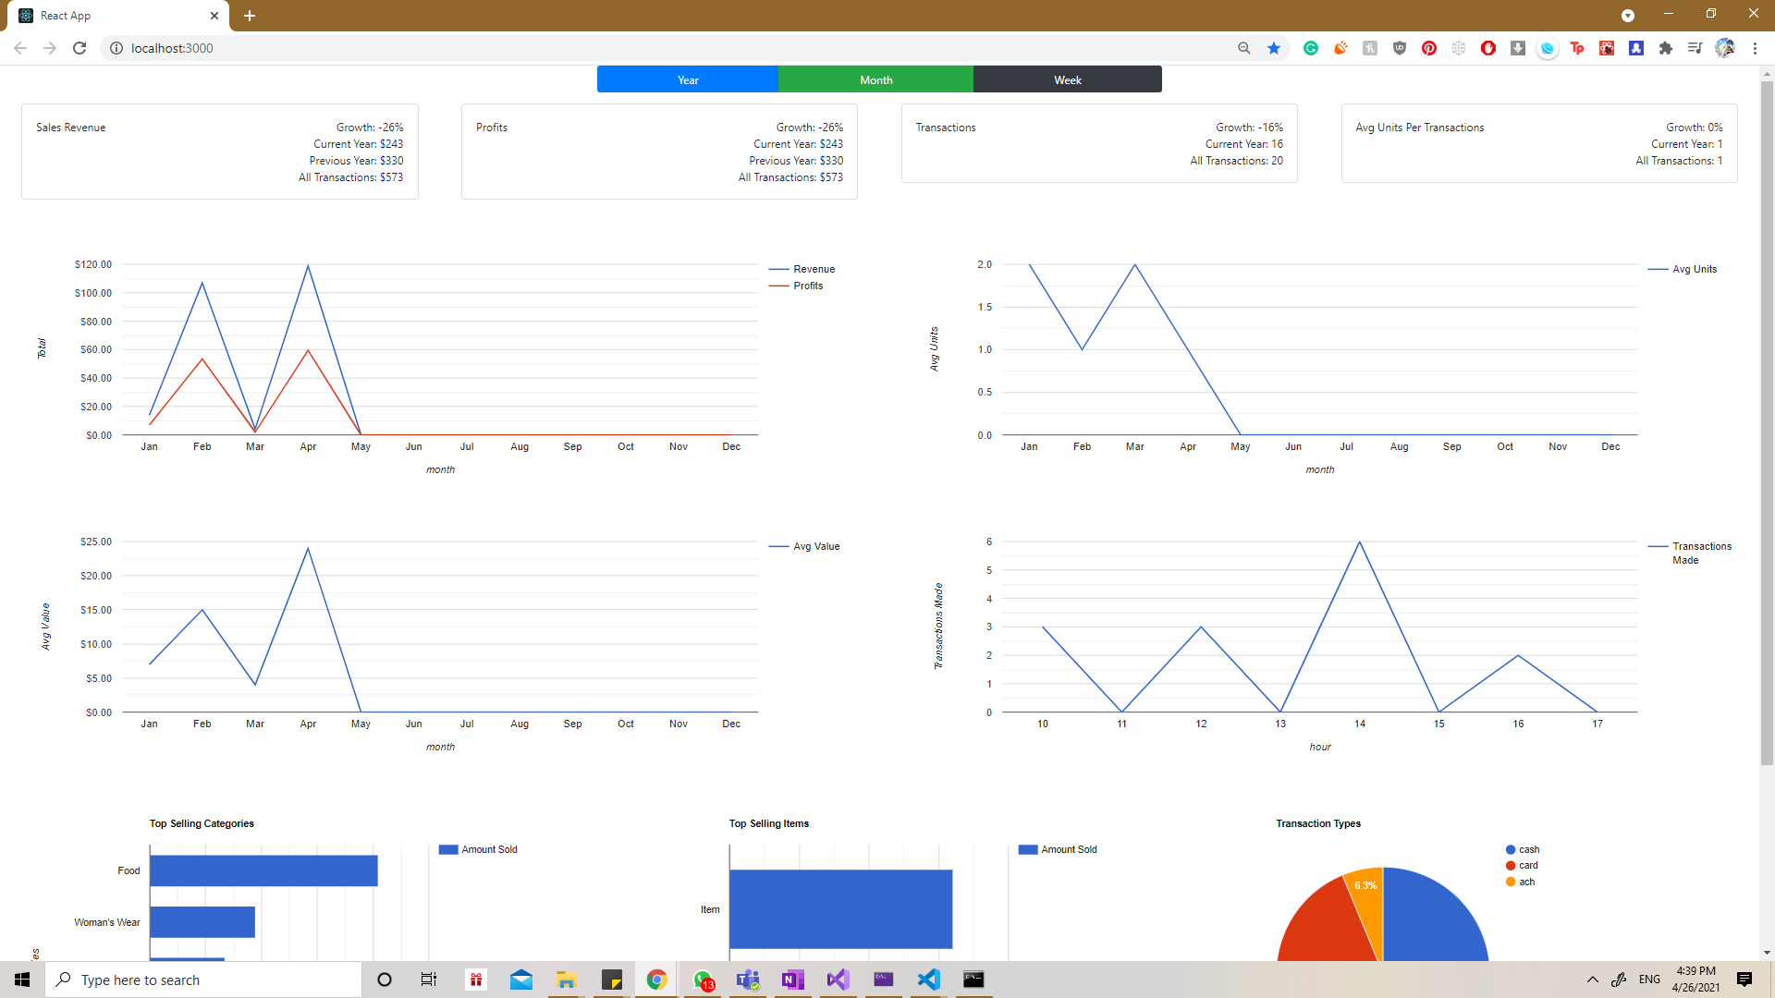The height and width of the screenshot is (998, 1775).
Task: Reload the React App page
Action: (x=80, y=48)
